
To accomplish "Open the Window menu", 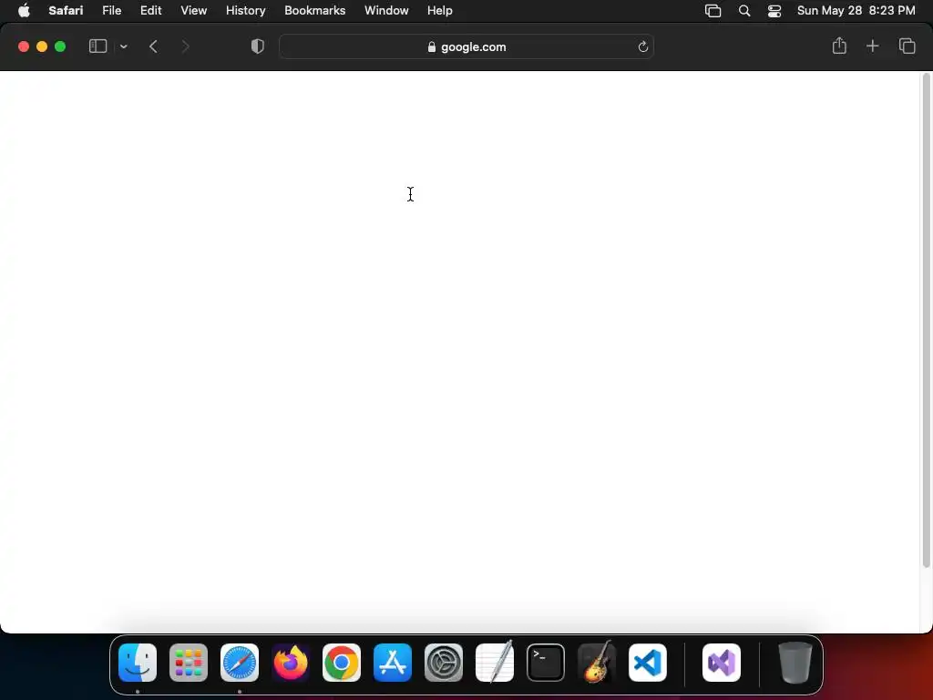I will (386, 10).
